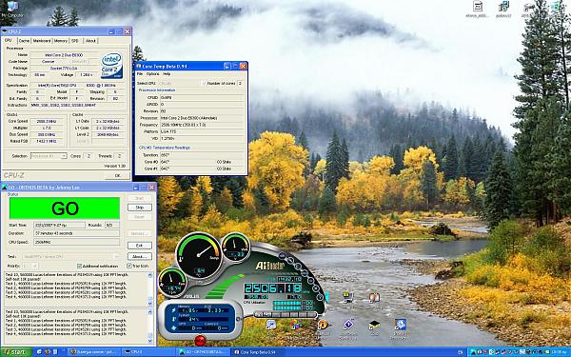Viewport: 571px width, 357px height.
Task: Click the CPU Speed field in Orthos
Action: [x=76, y=242]
